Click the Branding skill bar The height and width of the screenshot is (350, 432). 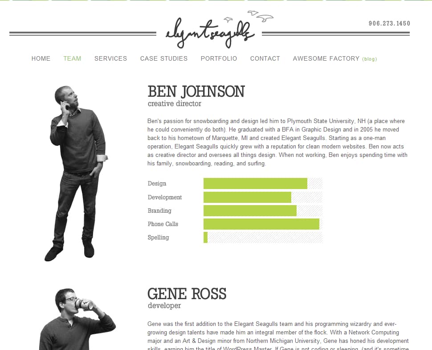click(263, 211)
